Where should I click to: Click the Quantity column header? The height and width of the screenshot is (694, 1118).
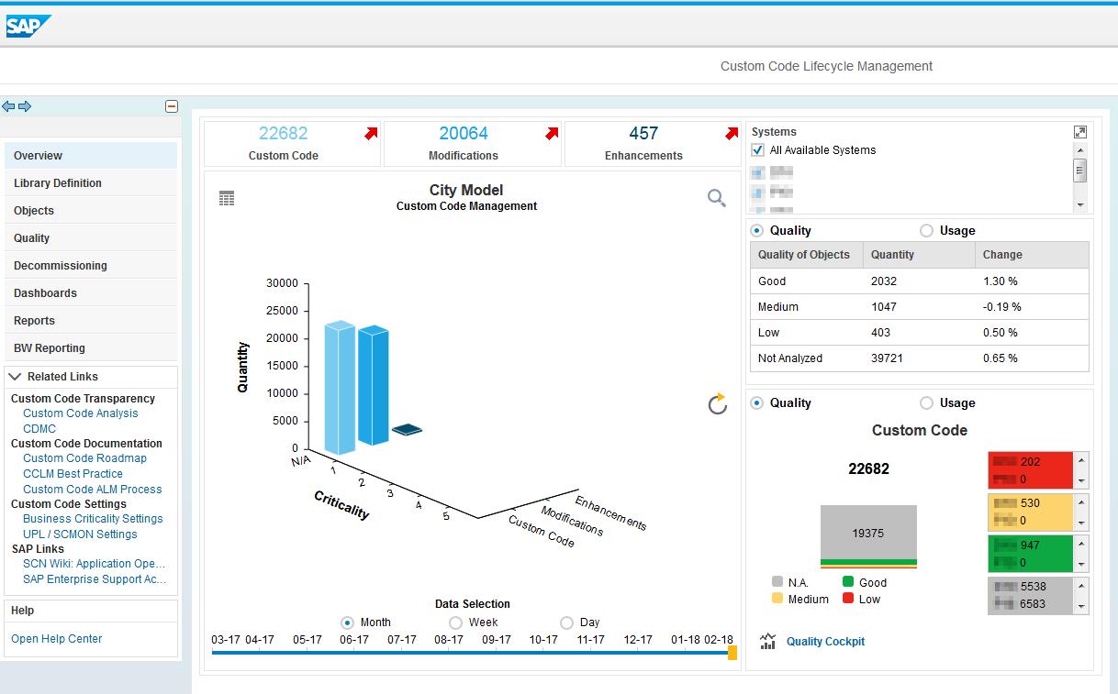tap(919, 255)
